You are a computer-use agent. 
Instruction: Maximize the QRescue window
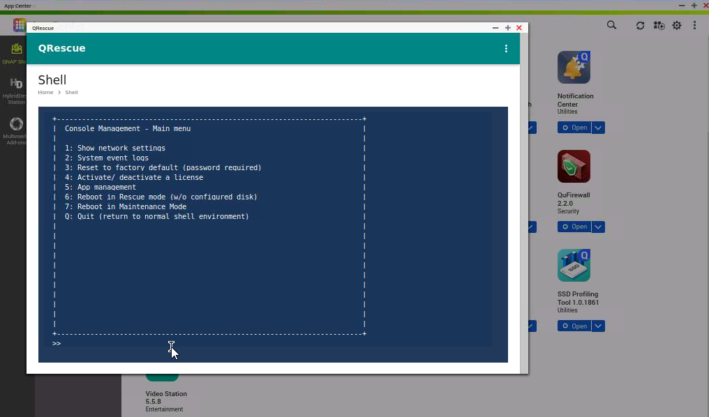pos(508,28)
